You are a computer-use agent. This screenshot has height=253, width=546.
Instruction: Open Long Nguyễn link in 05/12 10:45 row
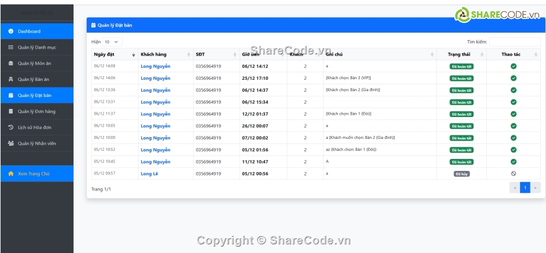click(x=155, y=162)
